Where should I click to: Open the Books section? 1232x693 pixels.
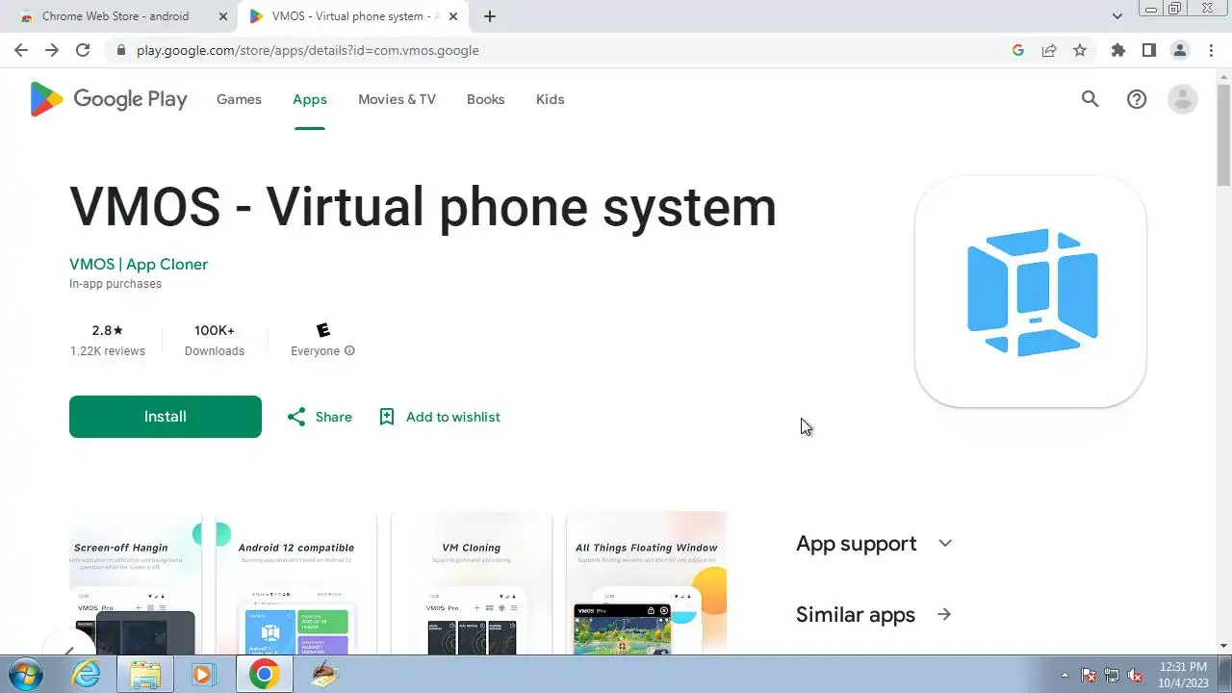[x=486, y=99]
